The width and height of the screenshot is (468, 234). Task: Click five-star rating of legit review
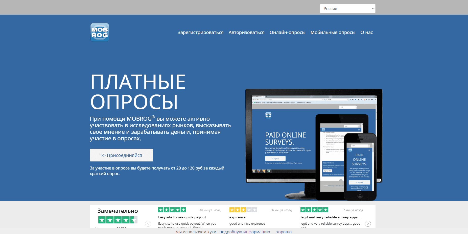tap(314, 210)
